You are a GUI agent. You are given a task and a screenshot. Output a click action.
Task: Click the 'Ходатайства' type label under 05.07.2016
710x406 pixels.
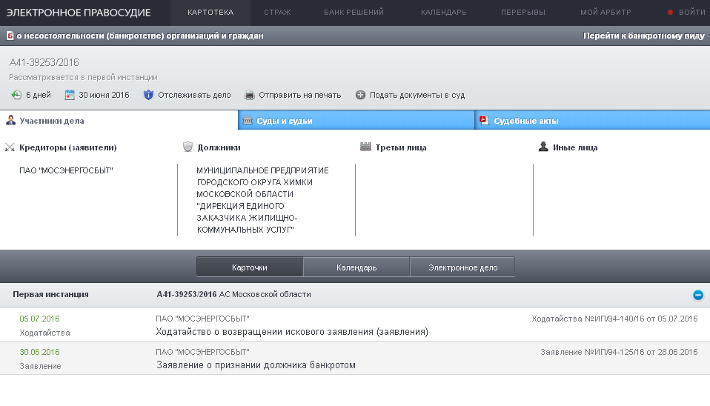coord(44,333)
